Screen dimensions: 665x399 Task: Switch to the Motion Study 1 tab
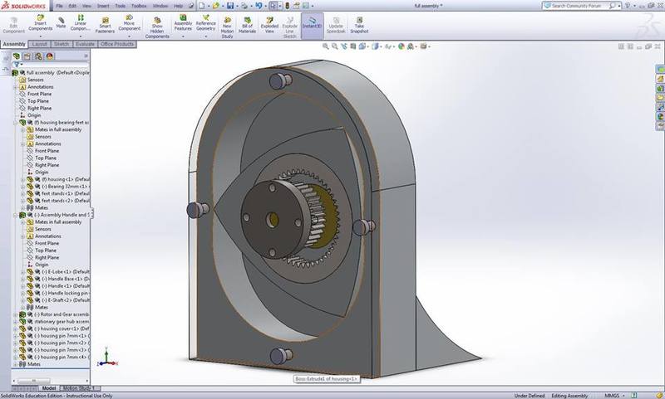click(x=77, y=387)
